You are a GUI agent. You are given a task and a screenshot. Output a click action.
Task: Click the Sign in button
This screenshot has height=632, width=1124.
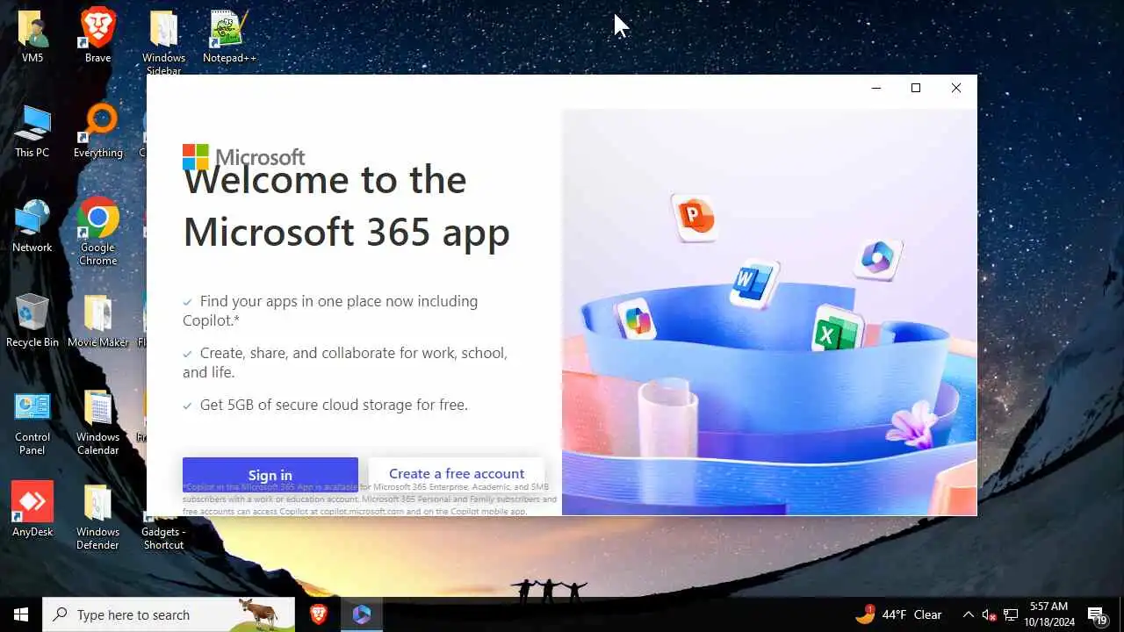pyautogui.click(x=270, y=475)
